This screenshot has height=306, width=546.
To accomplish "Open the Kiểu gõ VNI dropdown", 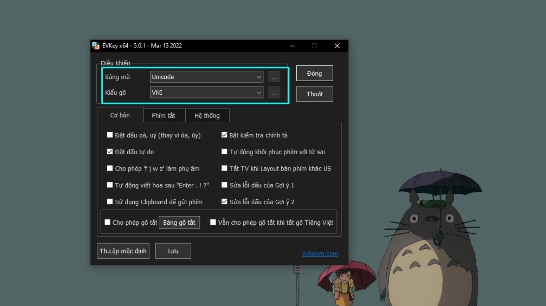I will [206, 93].
